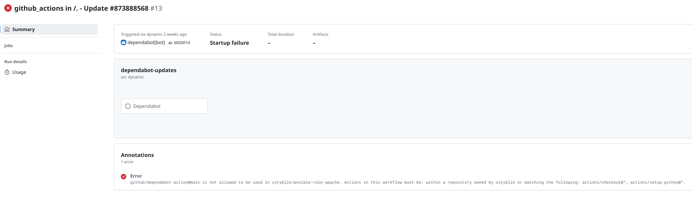
Task: Click the 'Error' annotation title
Action: pos(136,176)
